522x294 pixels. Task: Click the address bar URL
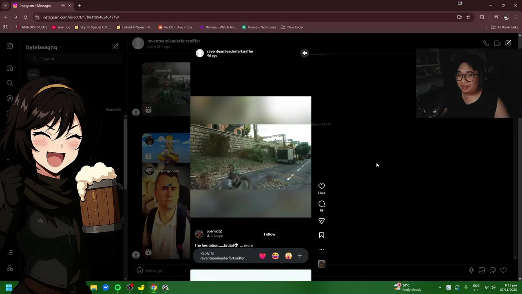[81, 17]
